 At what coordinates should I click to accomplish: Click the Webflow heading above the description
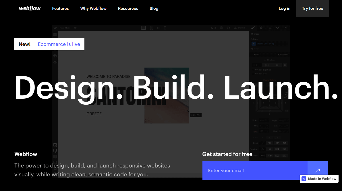[x=26, y=154]
